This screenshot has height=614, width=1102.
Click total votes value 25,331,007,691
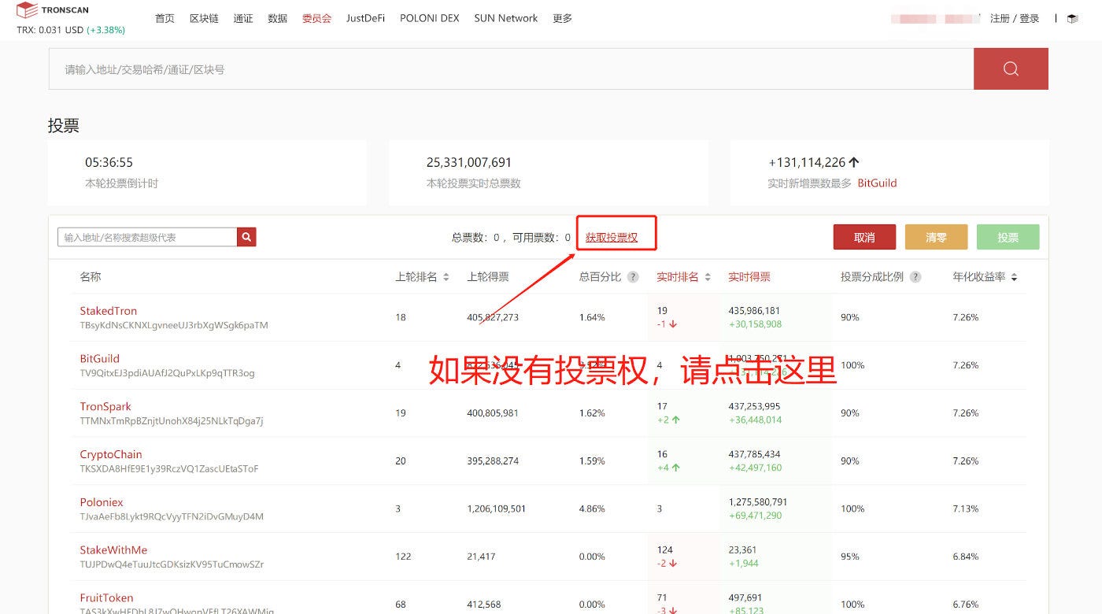point(469,162)
